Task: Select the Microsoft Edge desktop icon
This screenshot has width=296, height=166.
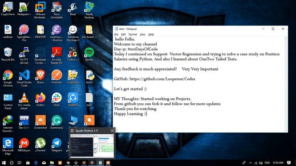Action: pos(8,147)
